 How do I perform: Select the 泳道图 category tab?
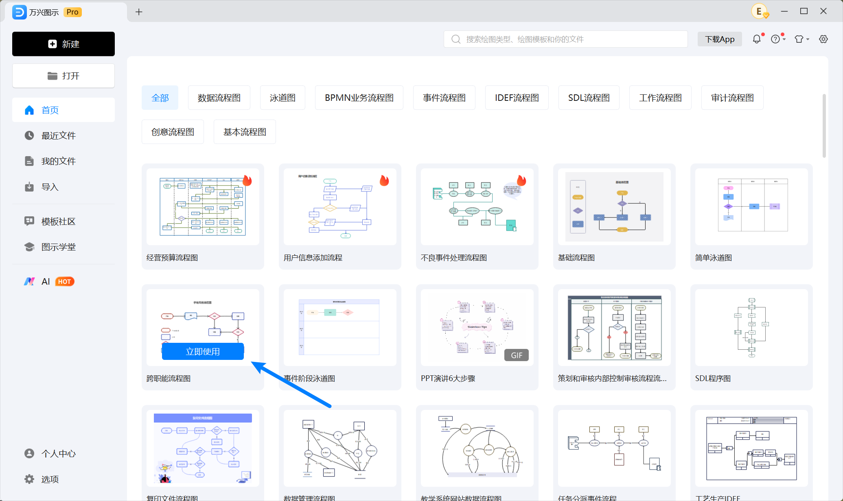[x=282, y=98]
